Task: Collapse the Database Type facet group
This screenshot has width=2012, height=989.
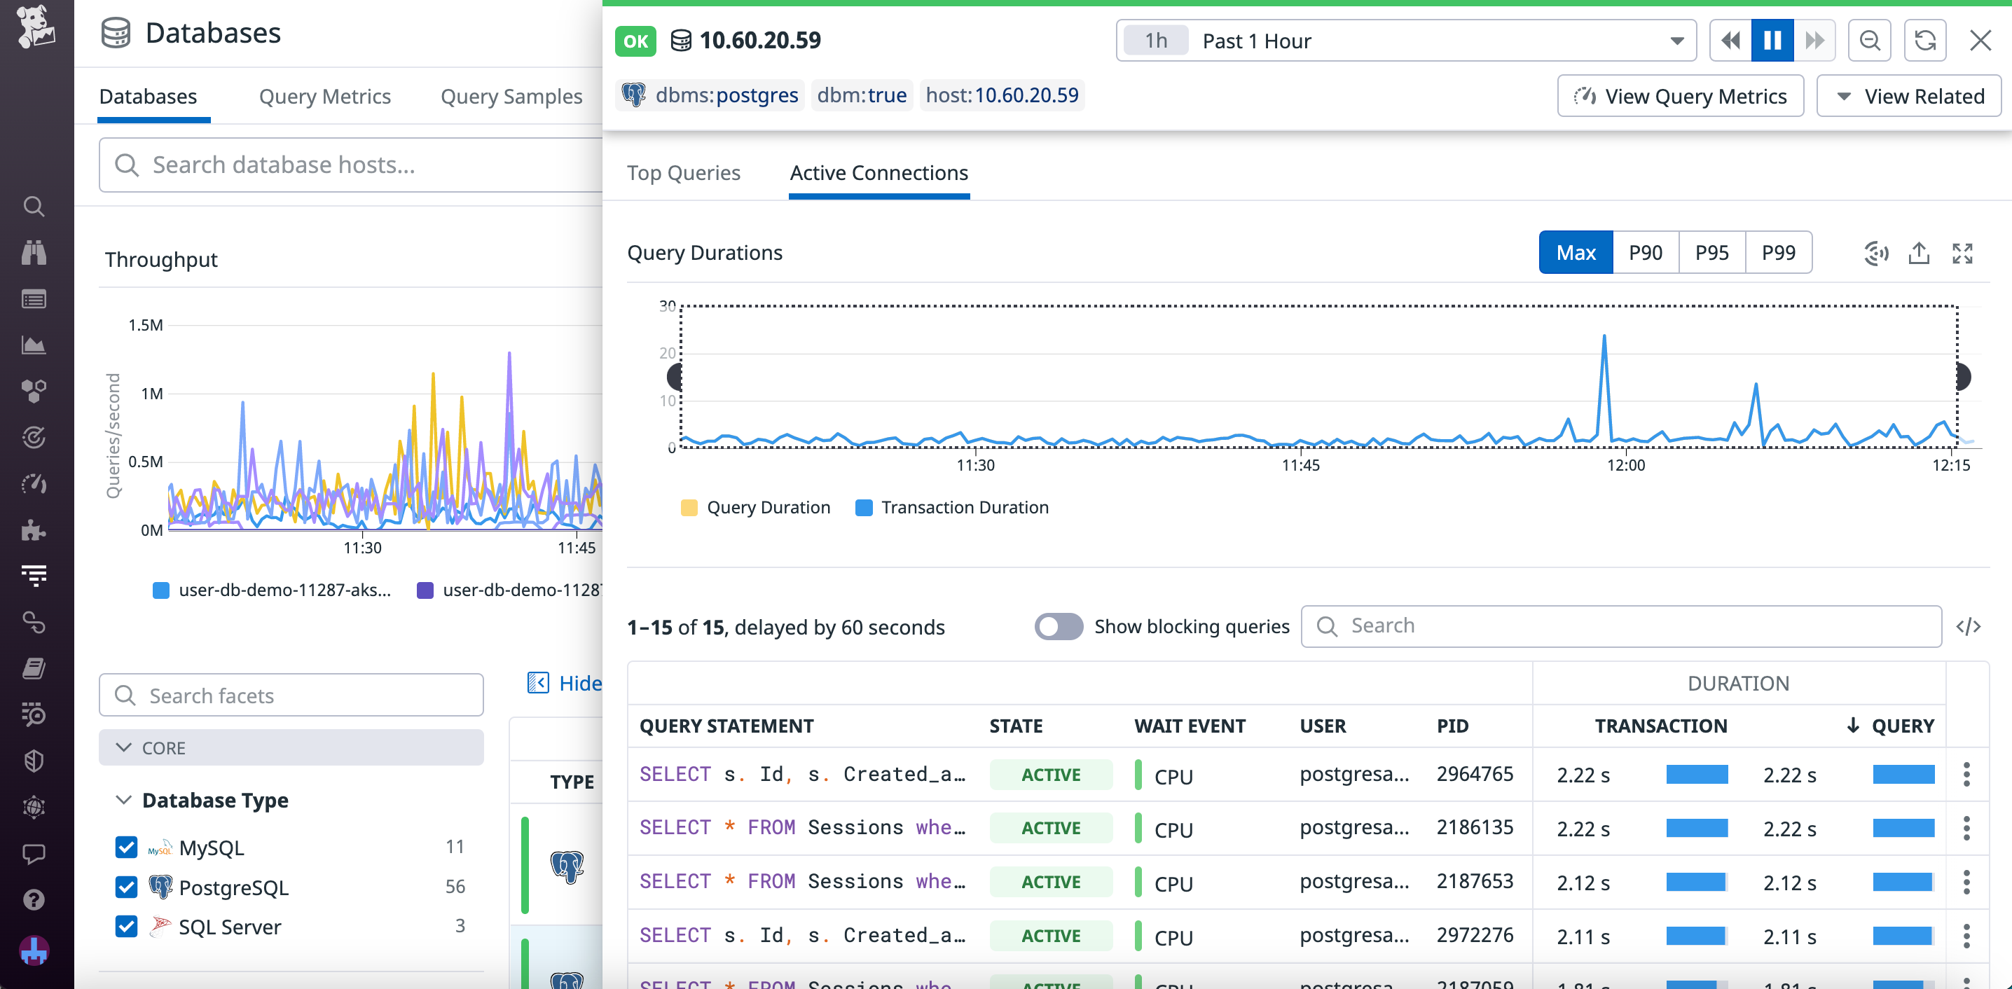Action: [125, 799]
